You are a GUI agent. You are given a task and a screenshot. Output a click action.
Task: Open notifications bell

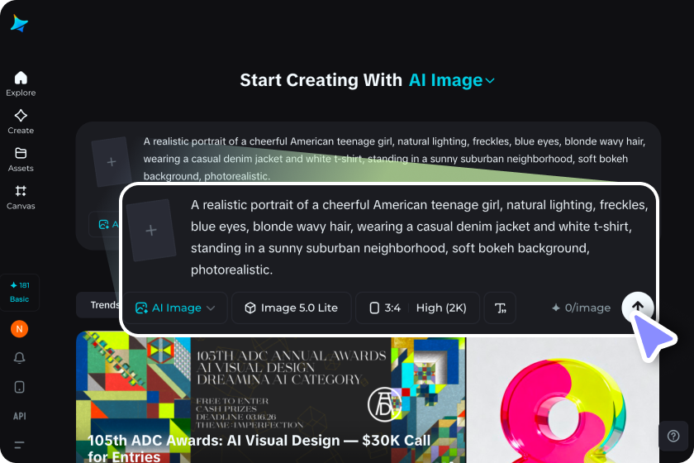(x=20, y=358)
